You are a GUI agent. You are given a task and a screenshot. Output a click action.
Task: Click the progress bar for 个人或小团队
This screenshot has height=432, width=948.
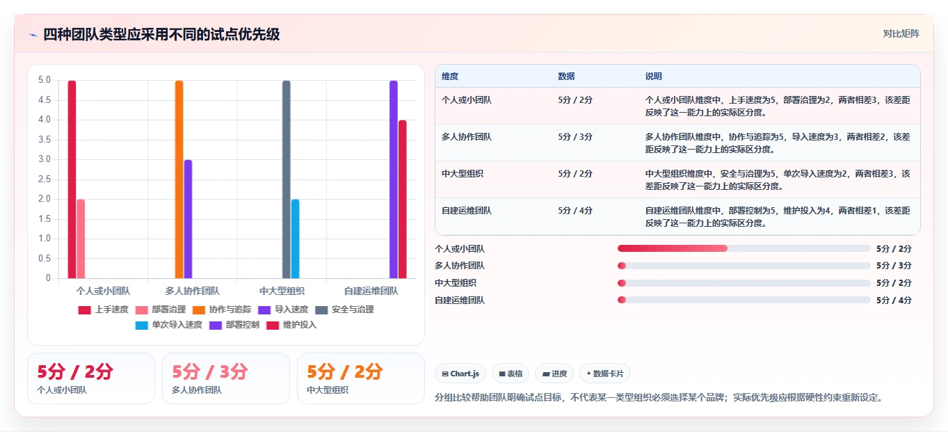click(744, 248)
